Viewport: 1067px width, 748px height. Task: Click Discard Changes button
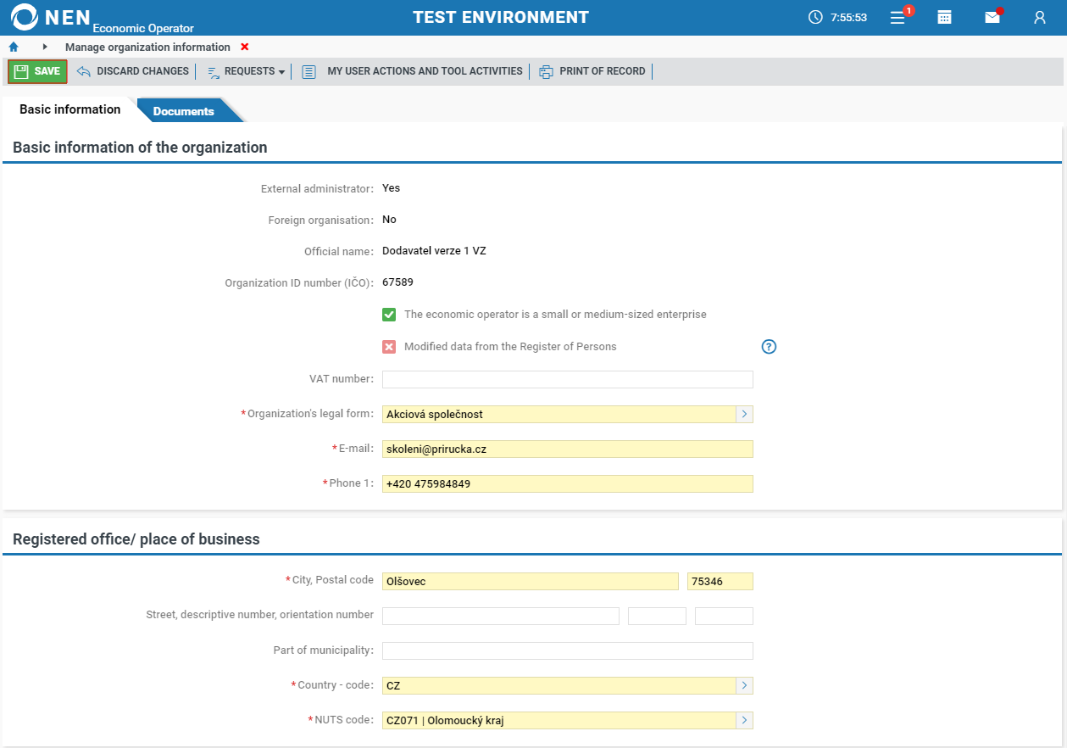(x=133, y=71)
